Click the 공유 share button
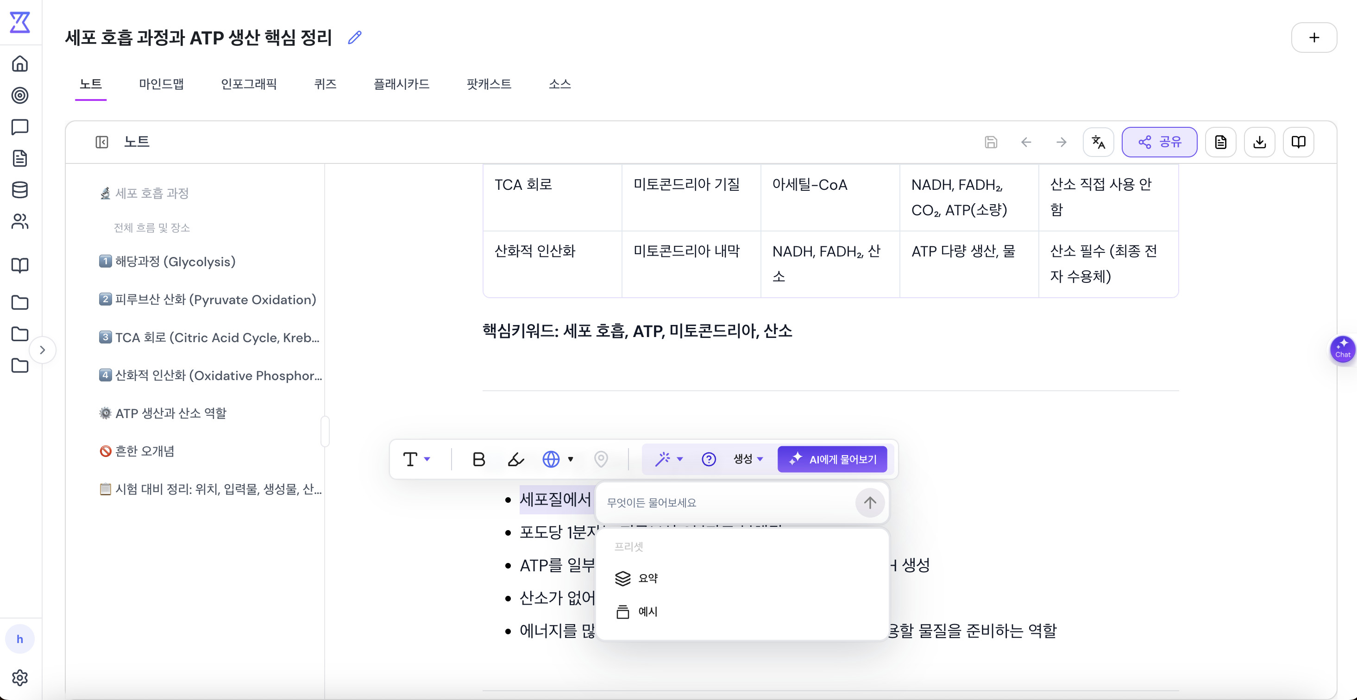 1159,142
